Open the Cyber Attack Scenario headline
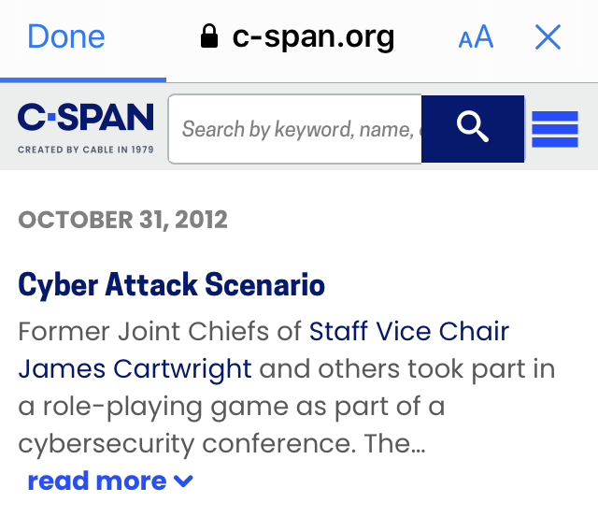Viewport: 598px width, 531px height. pyautogui.click(x=171, y=284)
